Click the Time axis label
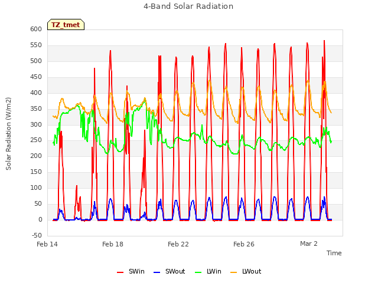The image size is (378, 283). click(x=334, y=253)
